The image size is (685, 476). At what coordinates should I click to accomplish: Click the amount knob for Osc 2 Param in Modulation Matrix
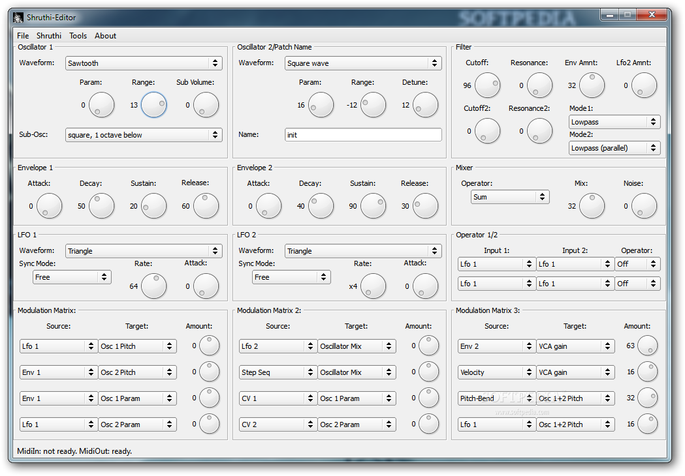coord(209,424)
